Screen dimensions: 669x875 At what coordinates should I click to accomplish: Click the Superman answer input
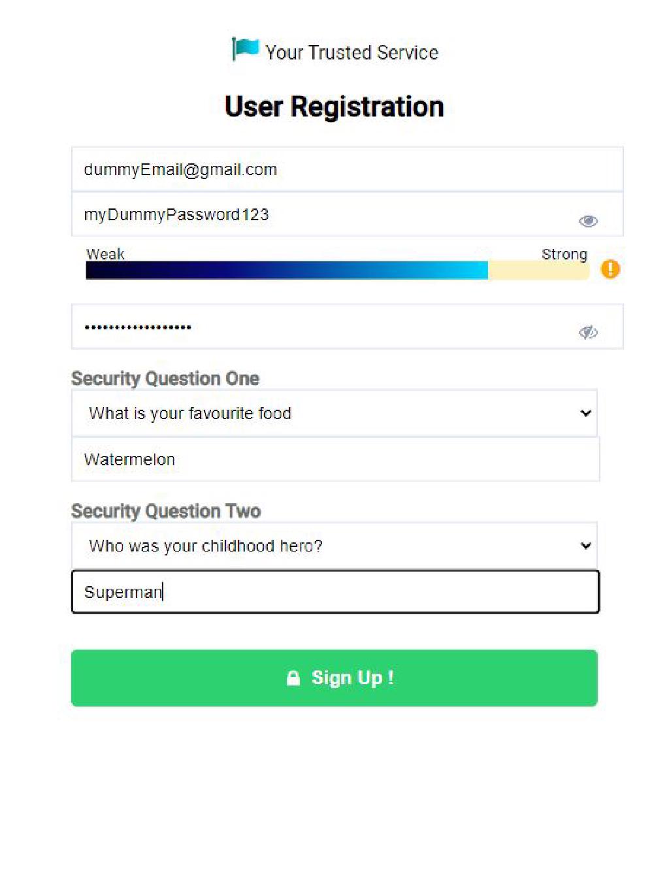335,592
